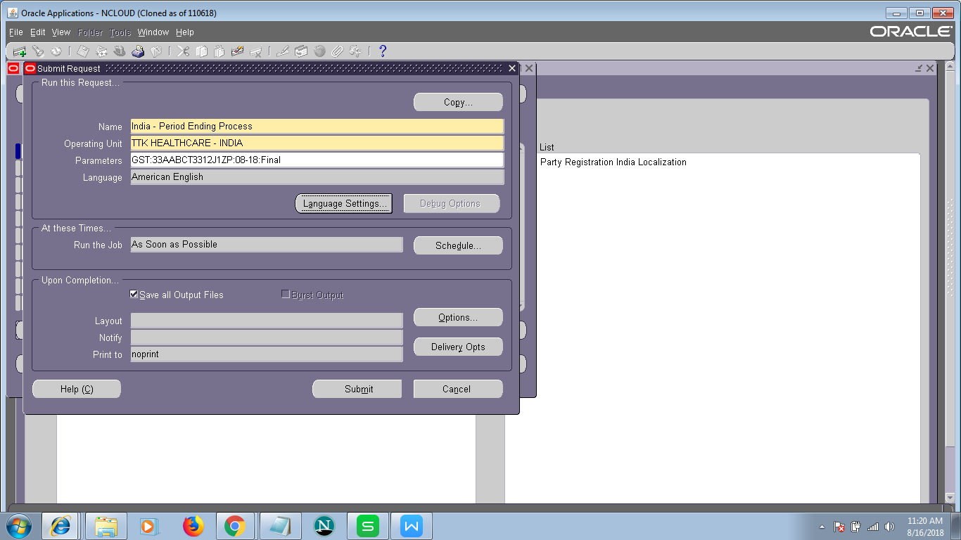Image resolution: width=961 pixels, height=540 pixels.
Task: Click the network signal tray icon
Action: point(873,527)
